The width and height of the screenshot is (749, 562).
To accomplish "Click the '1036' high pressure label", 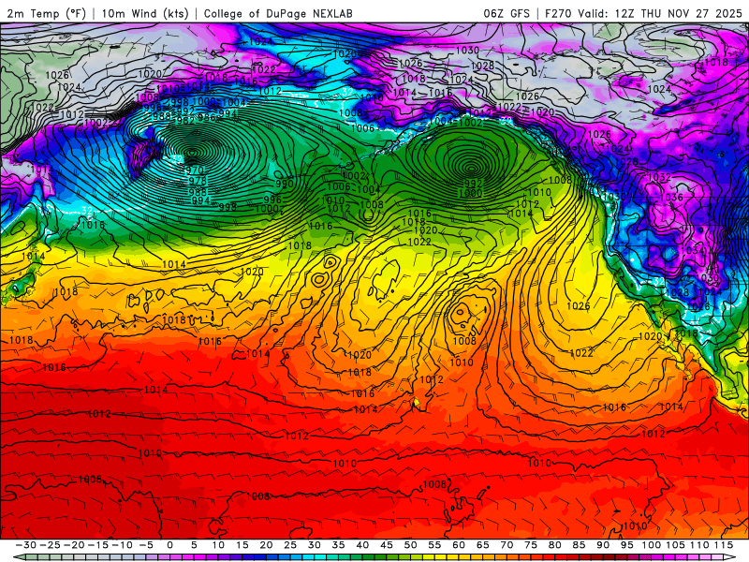I will point(670,197).
